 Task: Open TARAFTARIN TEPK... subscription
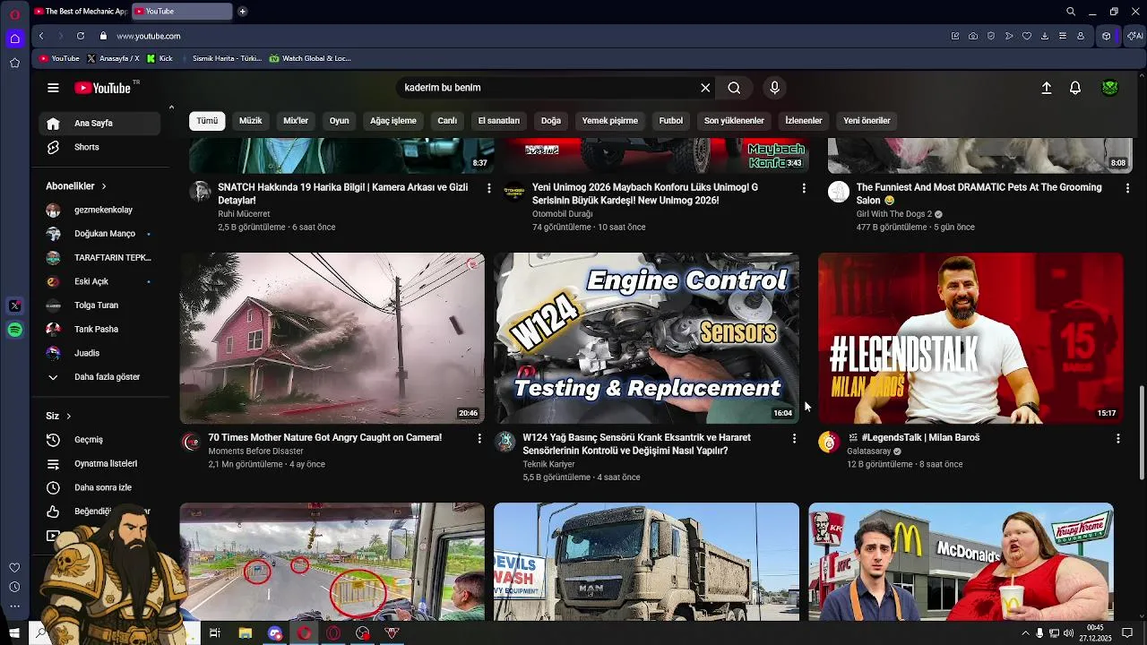100,258
